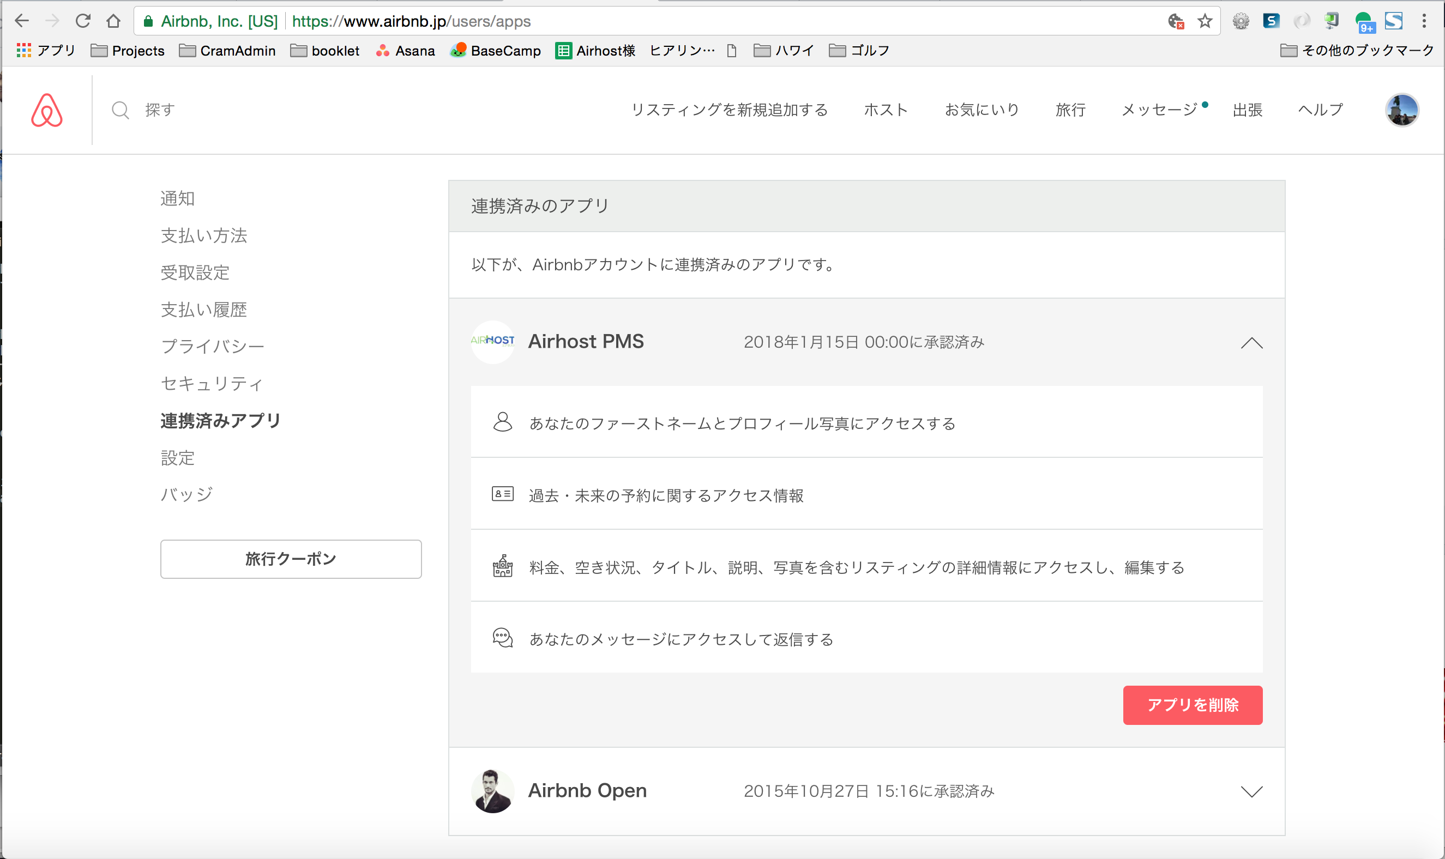The width and height of the screenshot is (1445, 859).
Task: Select セキュリティ in the settings sidebar
Action: coord(212,383)
